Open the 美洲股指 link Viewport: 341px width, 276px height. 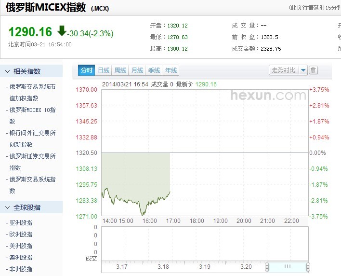pyautogui.click(x=21, y=246)
